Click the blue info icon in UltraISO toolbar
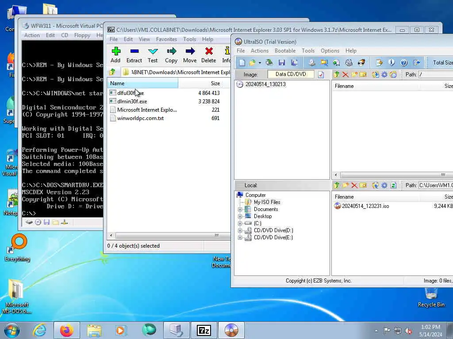Image resolution: width=453 pixels, height=339 pixels. tap(392, 63)
